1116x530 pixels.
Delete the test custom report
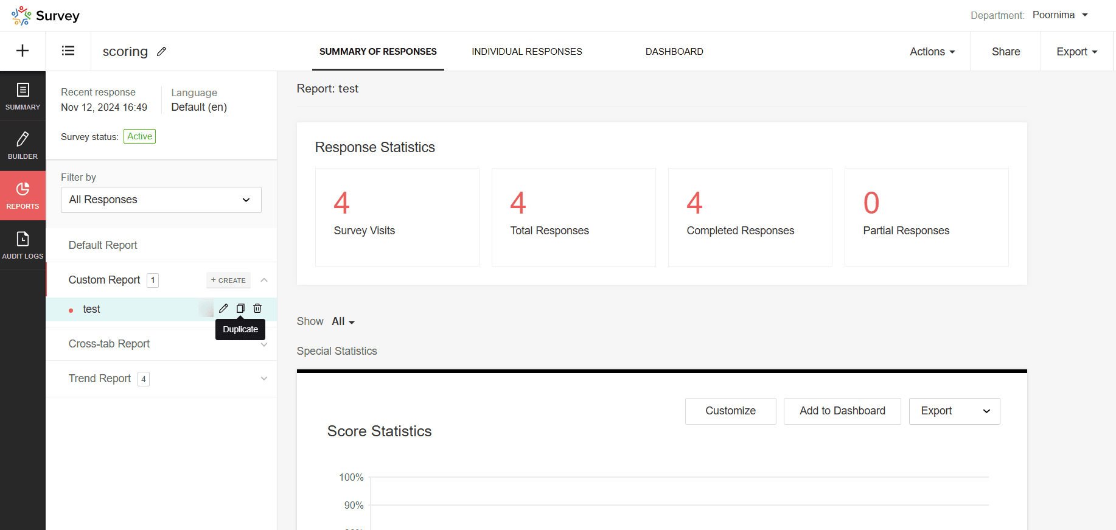(257, 309)
